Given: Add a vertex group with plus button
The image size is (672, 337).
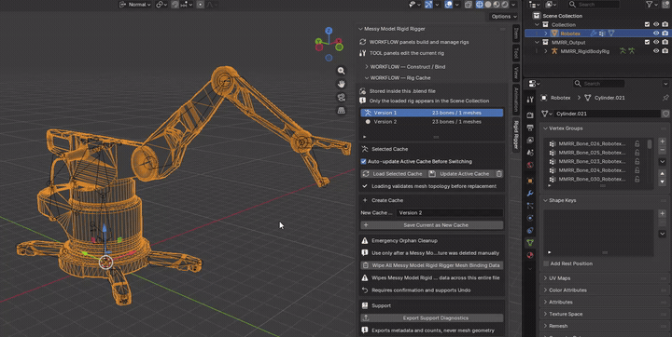Looking at the screenshot, I should tap(662, 142).
